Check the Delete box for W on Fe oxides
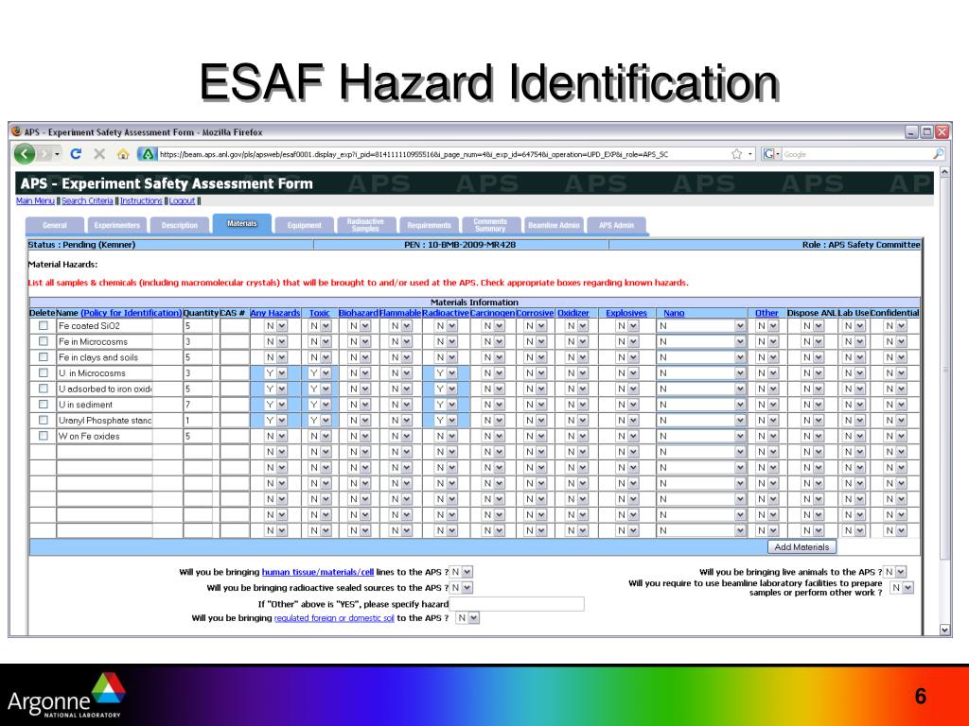Viewport: 969px width, 726px height. [44, 436]
